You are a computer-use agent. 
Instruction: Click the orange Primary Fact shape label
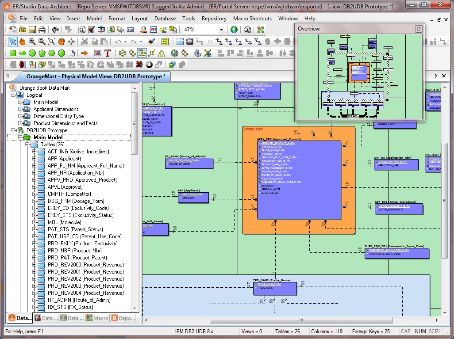[x=253, y=130]
